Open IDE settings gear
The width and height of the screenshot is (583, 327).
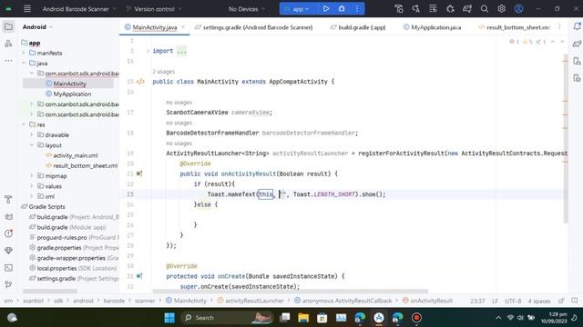(501, 8)
